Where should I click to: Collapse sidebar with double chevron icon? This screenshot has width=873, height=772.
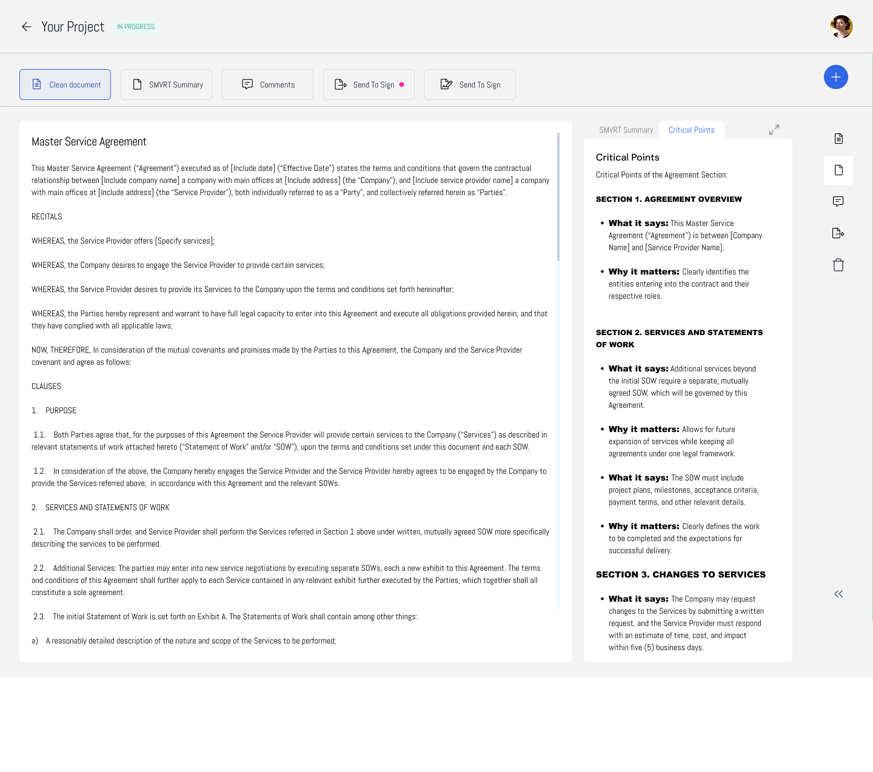click(838, 594)
